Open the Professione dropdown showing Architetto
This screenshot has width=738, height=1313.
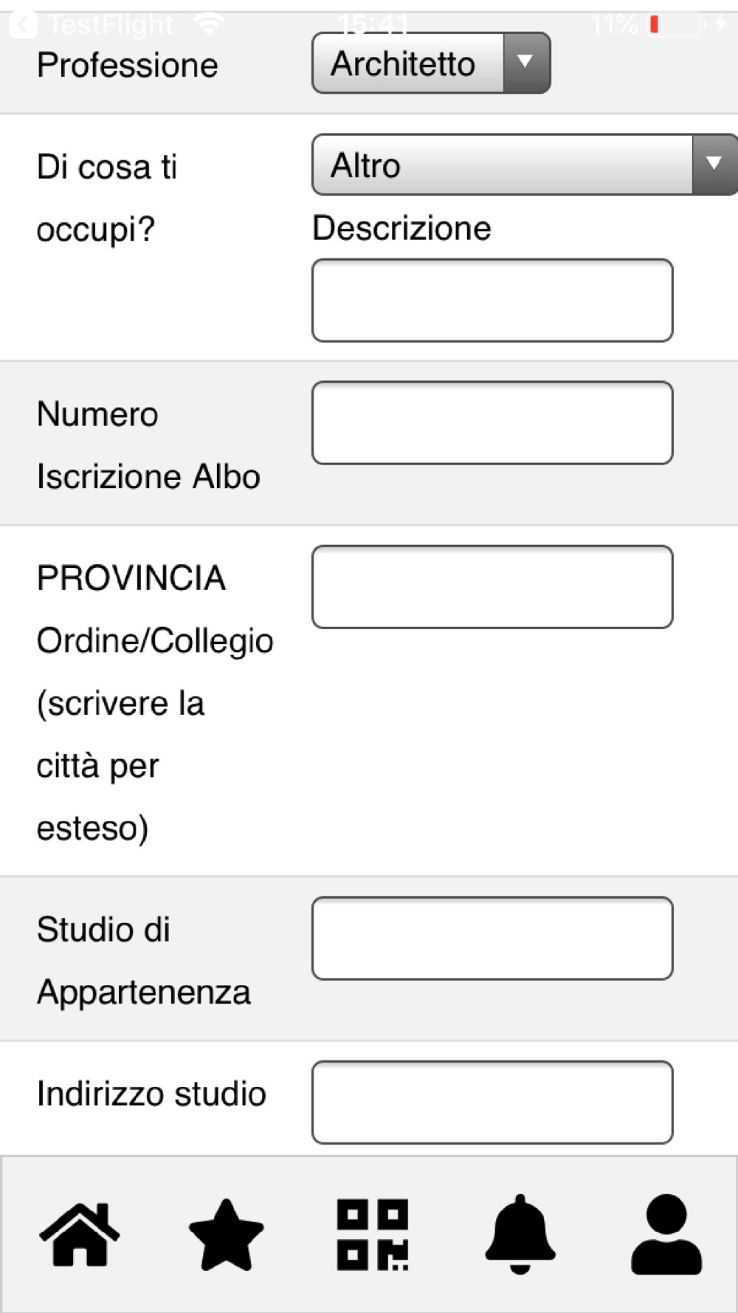click(431, 64)
